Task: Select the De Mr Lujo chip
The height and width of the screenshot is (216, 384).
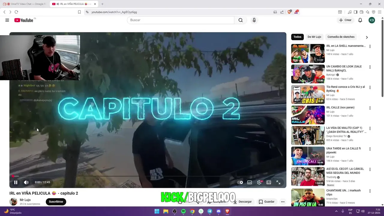Action: pyautogui.click(x=314, y=37)
